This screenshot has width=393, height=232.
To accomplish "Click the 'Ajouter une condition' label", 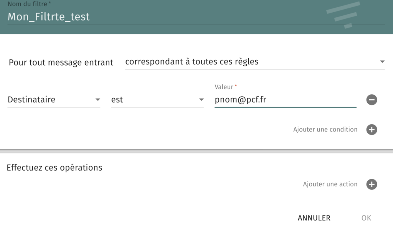I will [325, 130].
